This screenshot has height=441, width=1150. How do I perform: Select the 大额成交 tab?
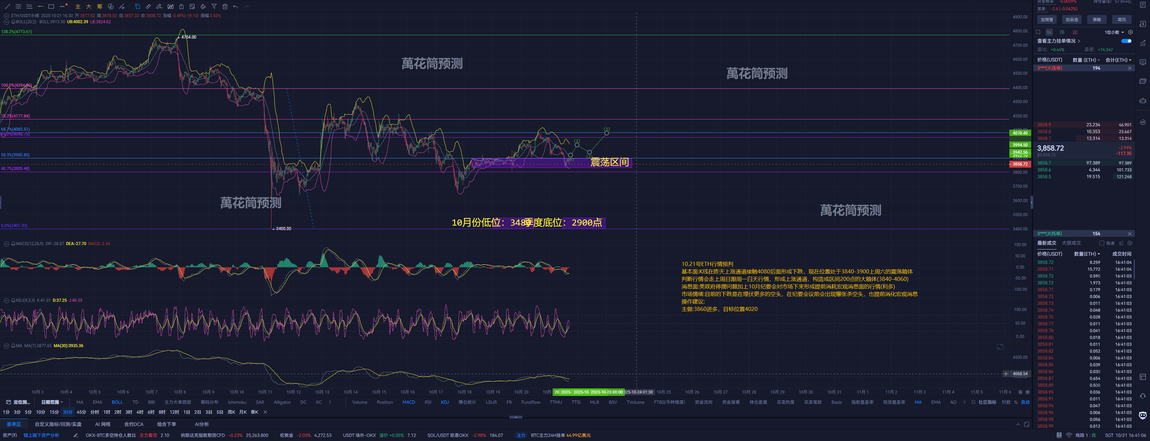point(1071,243)
